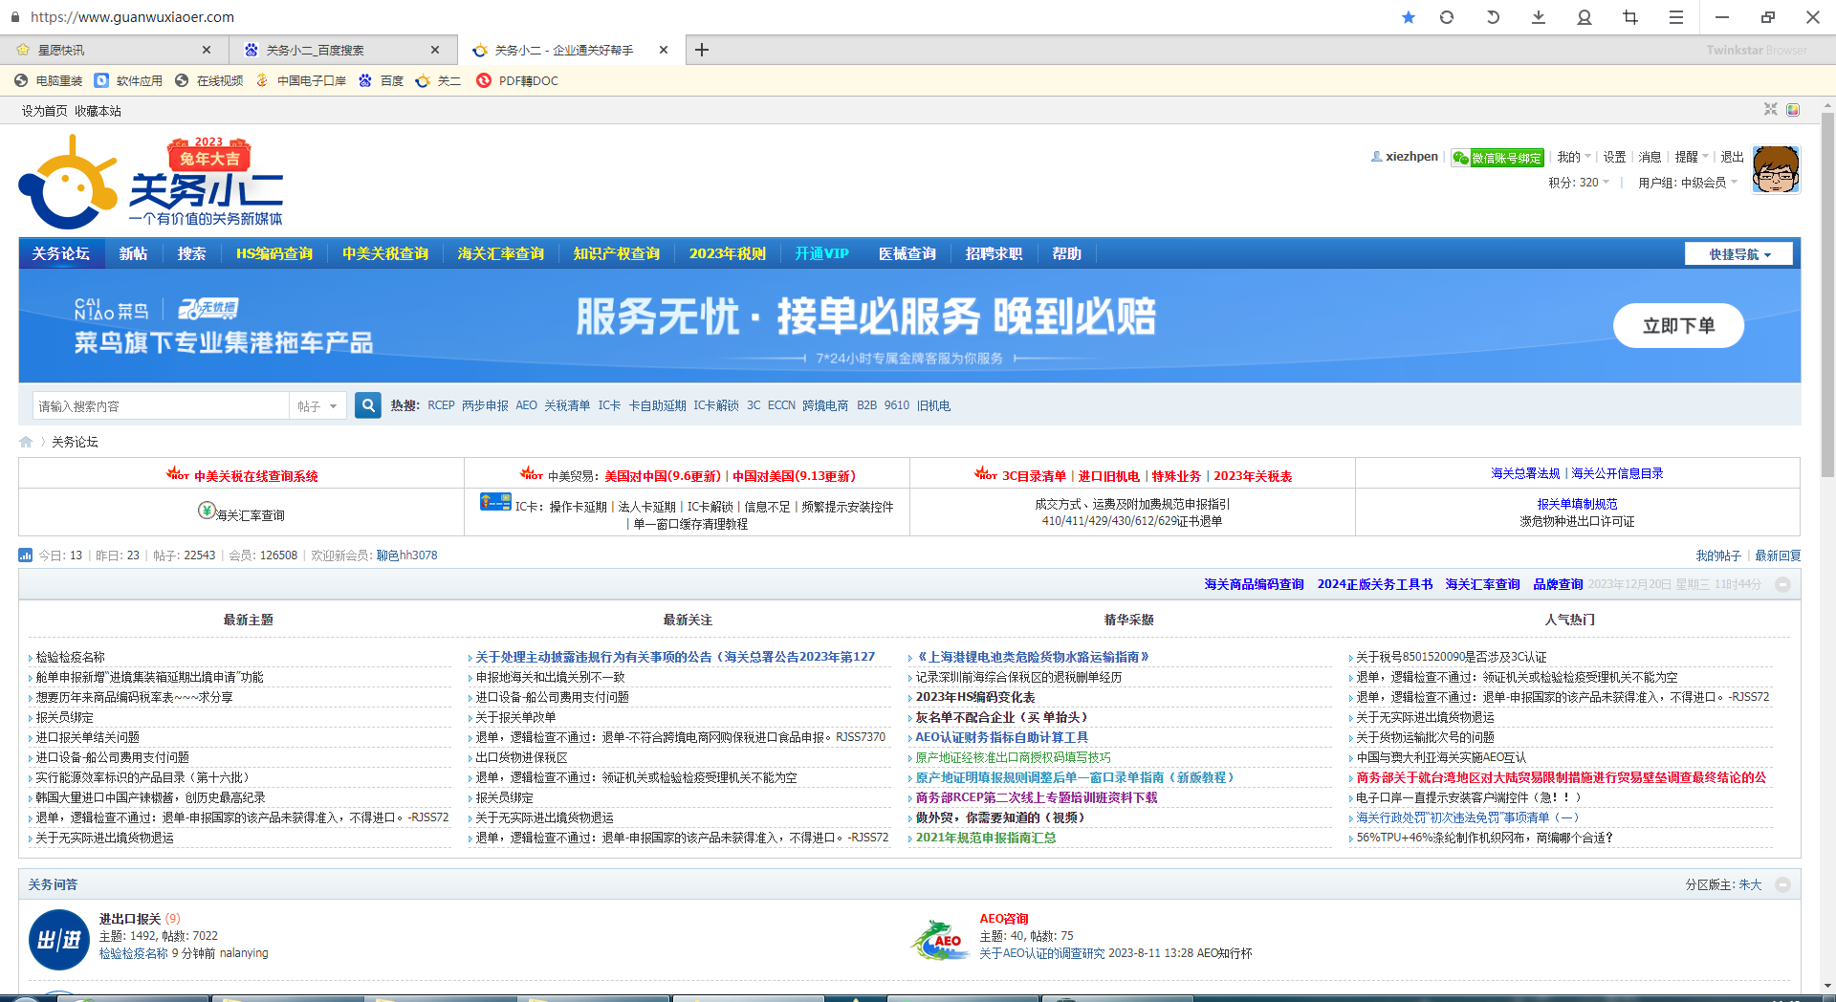Open the 帖子 search type dropdown
Screen dimensions: 1836x1002
(x=317, y=406)
